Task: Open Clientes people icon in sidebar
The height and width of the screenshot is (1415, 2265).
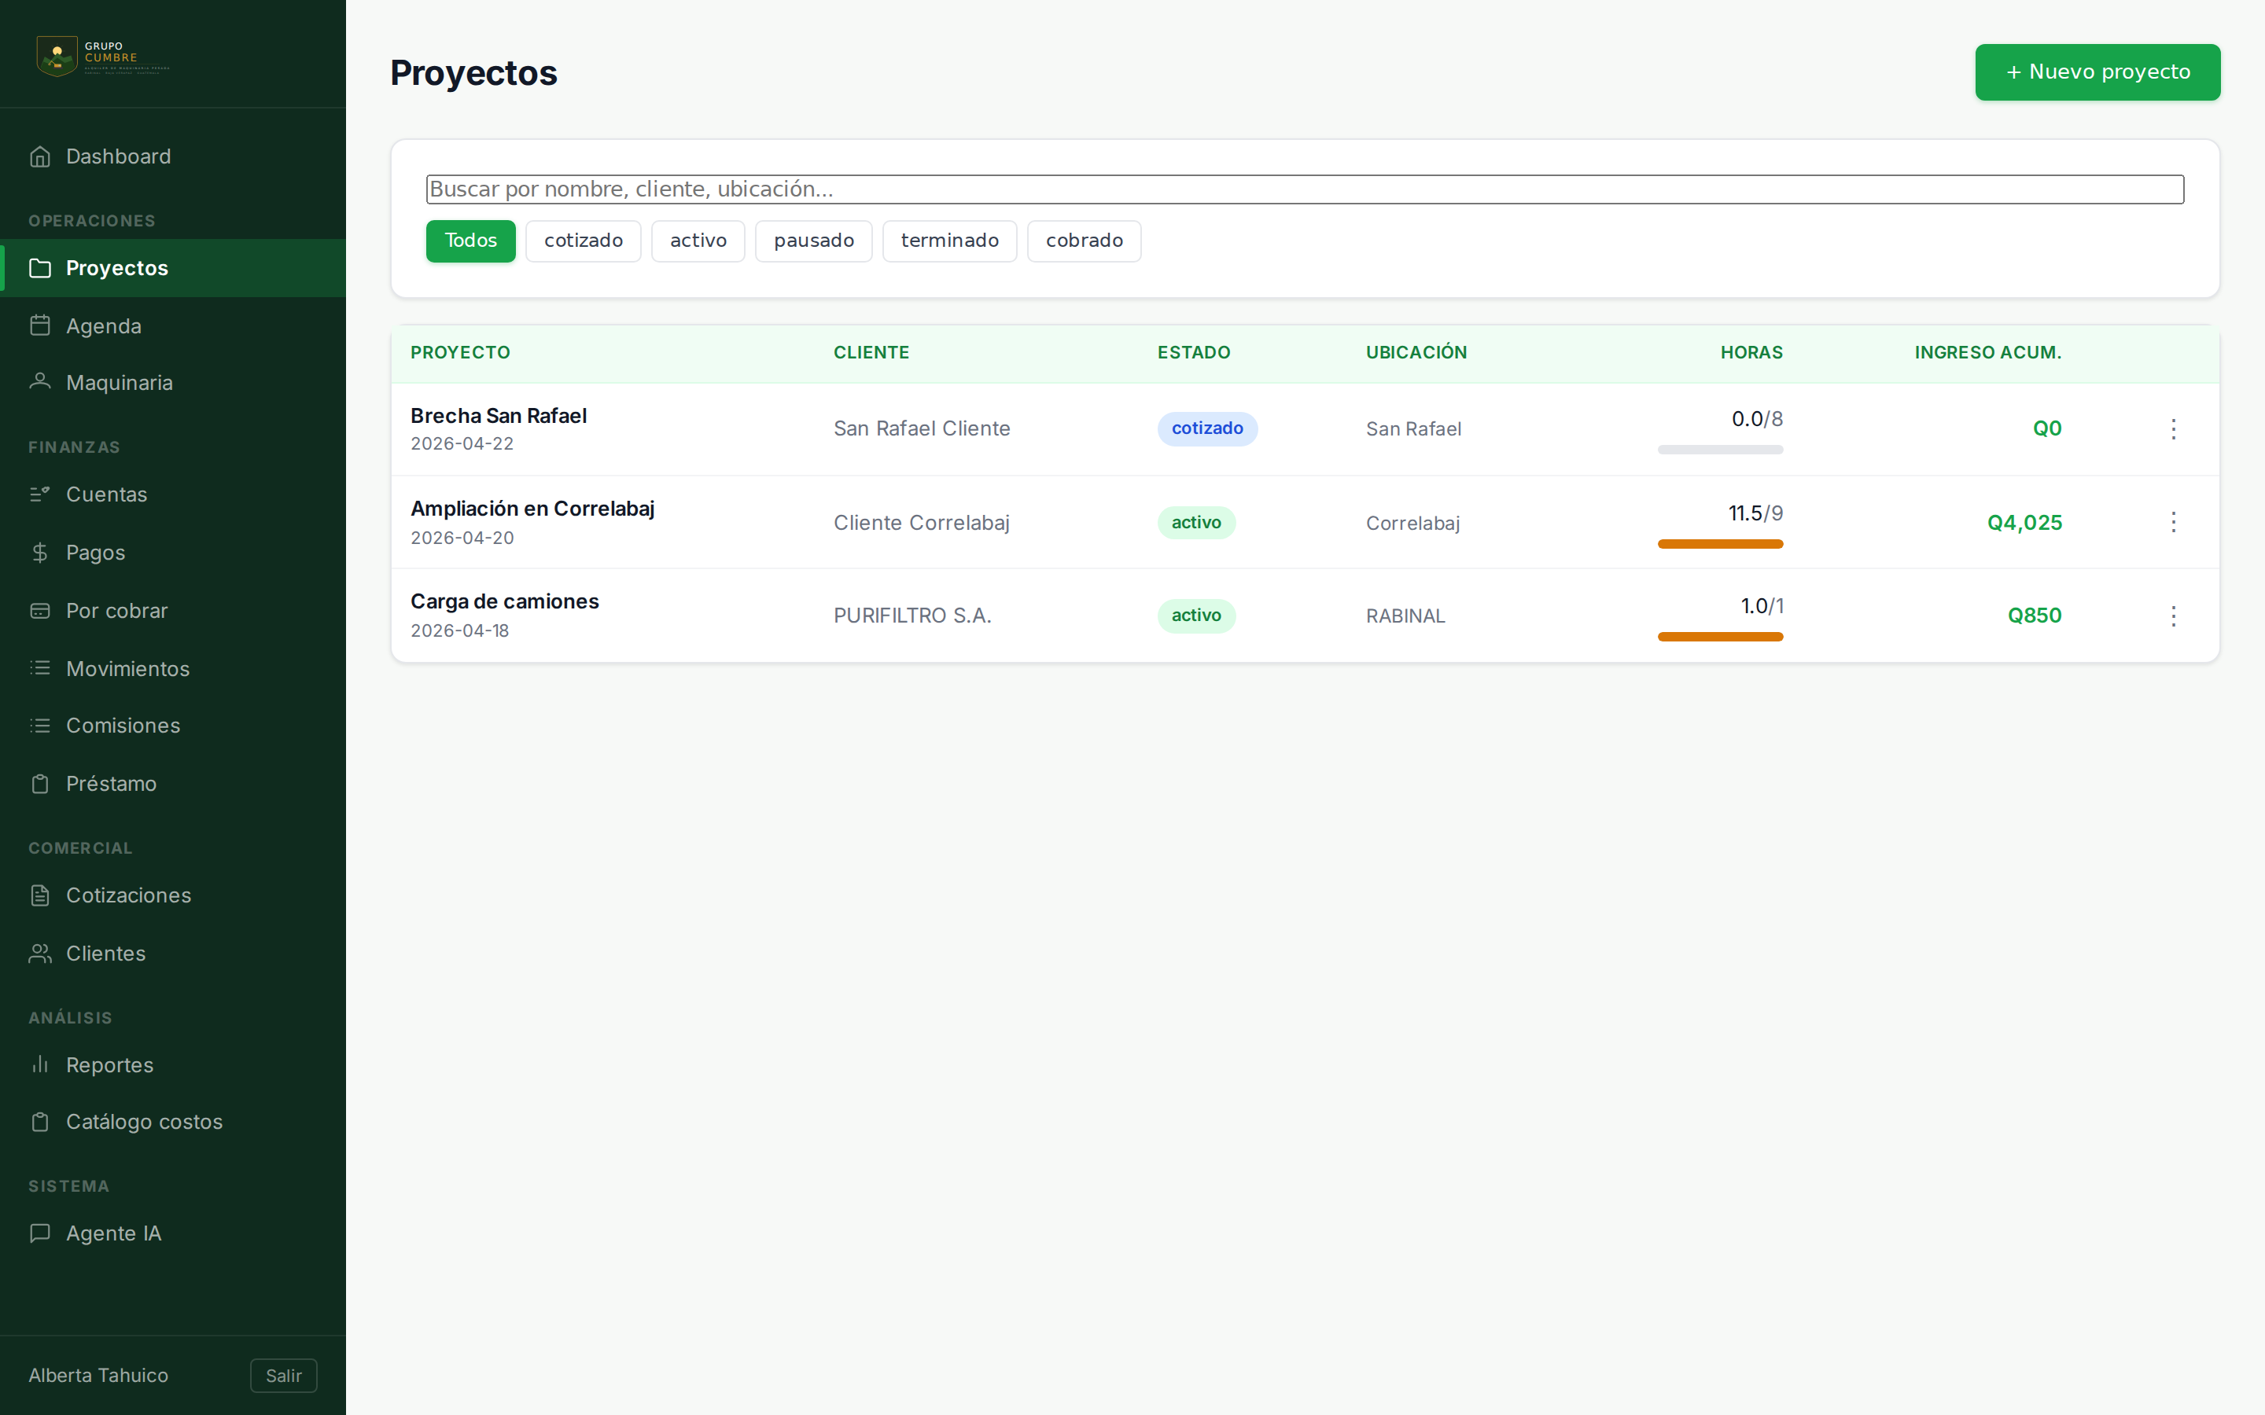Action: [39, 953]
